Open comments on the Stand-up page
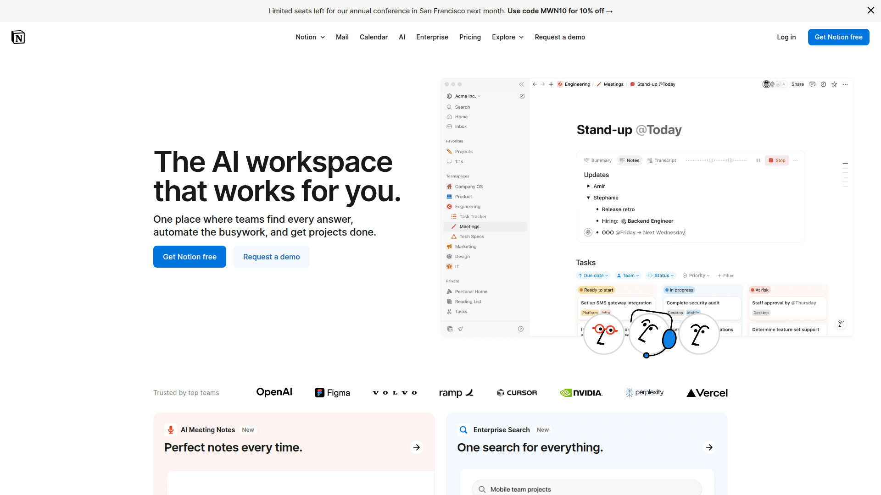This screenshot has width=881, height=495. pyautogui.click(x=813, y=84)
